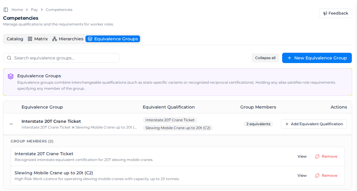This screenshot has width=357, height=191.
Task: View the Slewing Mobile Crane up to 20t member
Action: (x=302, y=176)
